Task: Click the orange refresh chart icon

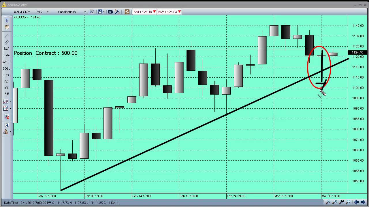Action: click(127, 12)
